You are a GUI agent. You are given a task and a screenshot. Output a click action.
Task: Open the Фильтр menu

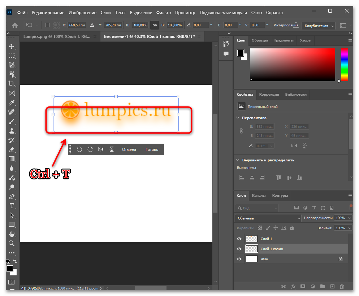(164, 13)
